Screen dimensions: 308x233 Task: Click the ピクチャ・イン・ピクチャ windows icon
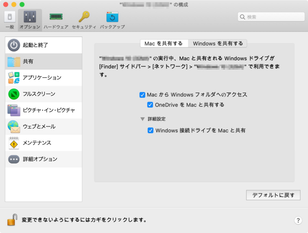[x=14, y=110]
